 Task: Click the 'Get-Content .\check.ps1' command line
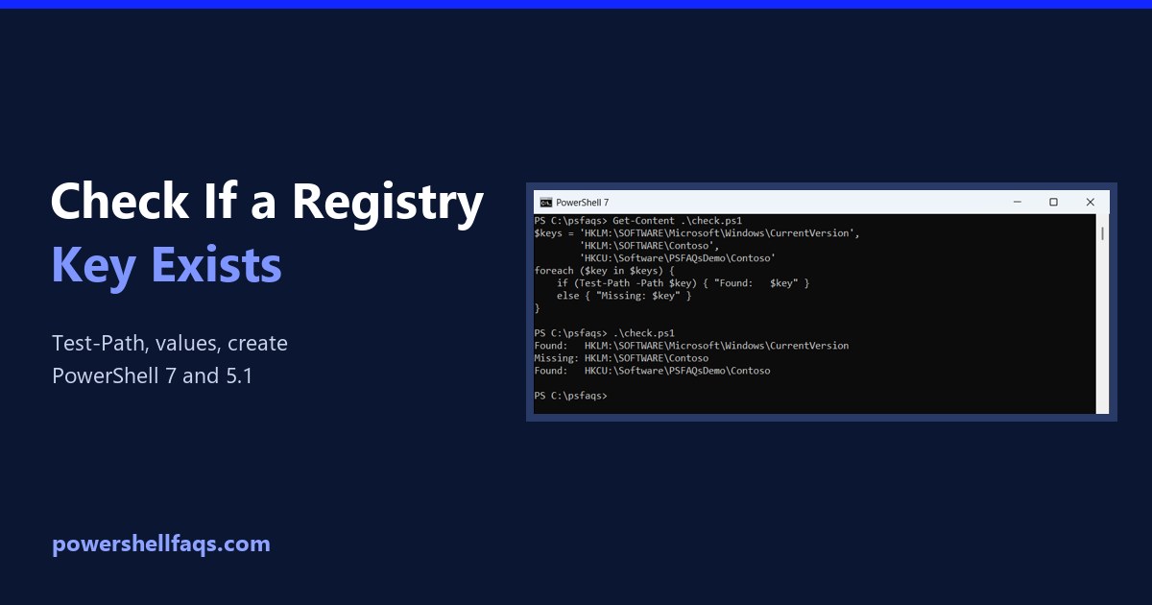pyautogui.click(x=637, y=221)
